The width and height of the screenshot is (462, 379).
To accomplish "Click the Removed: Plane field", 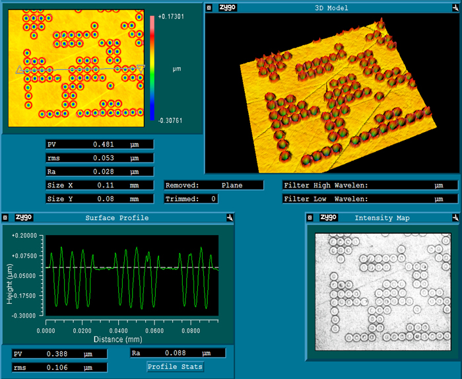I will (x=213, y=186).
